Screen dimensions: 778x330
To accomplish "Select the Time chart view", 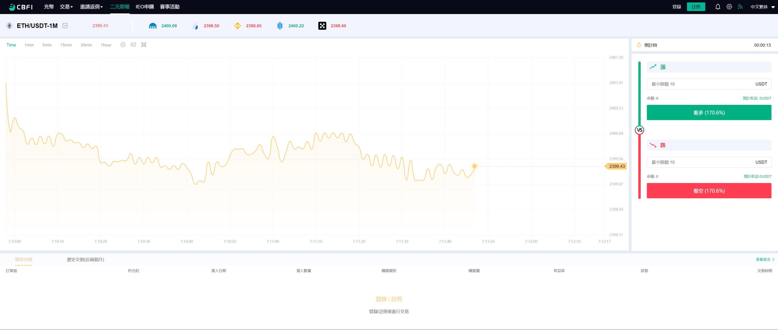I will [11, 45].
